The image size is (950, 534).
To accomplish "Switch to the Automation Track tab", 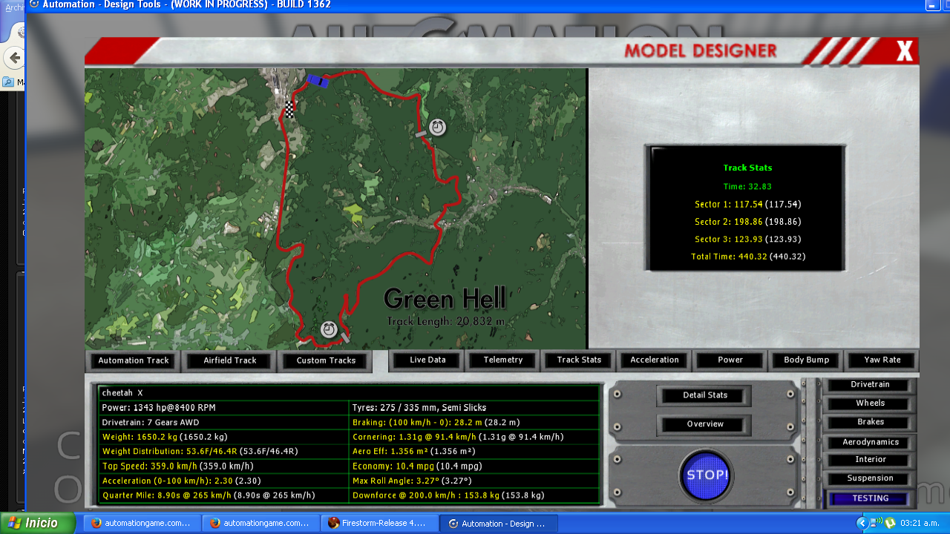I will 134,360.
